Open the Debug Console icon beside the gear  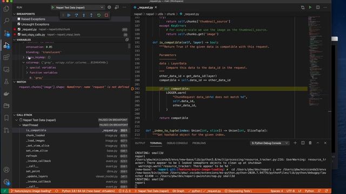point(117,7)
